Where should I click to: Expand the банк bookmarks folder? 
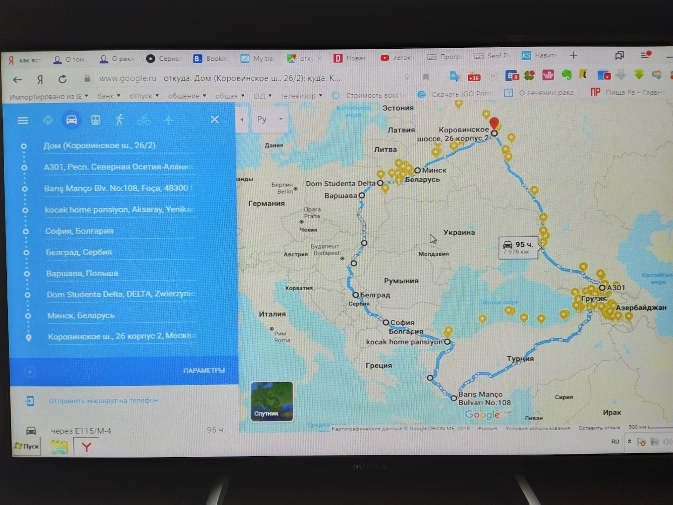click(109, 96)
